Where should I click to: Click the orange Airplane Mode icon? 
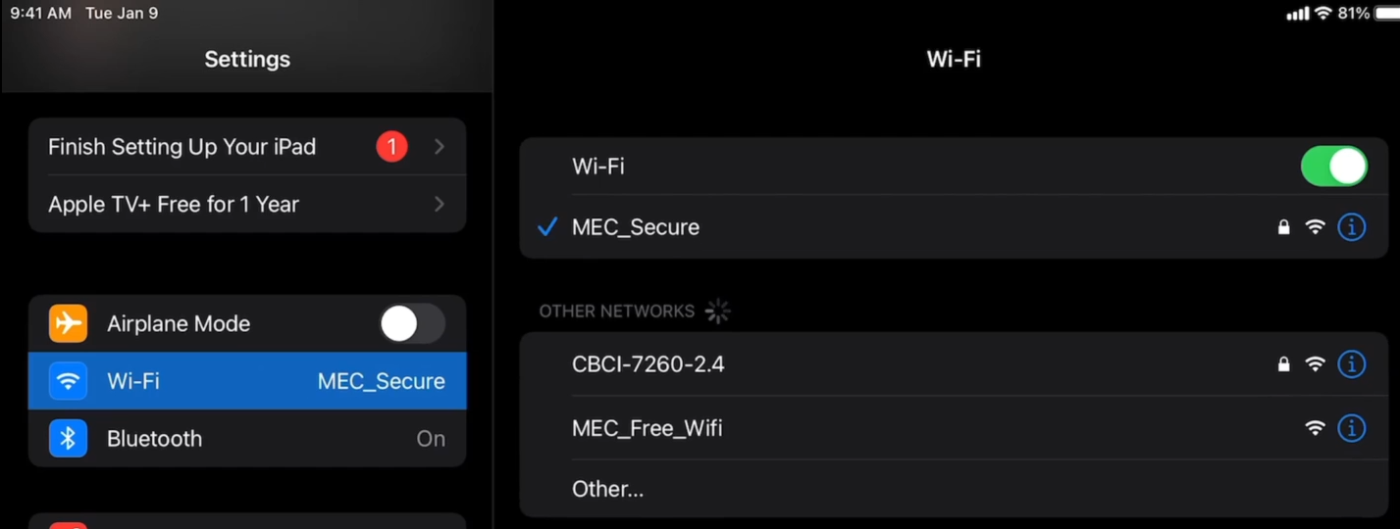[x=68, y=323]
